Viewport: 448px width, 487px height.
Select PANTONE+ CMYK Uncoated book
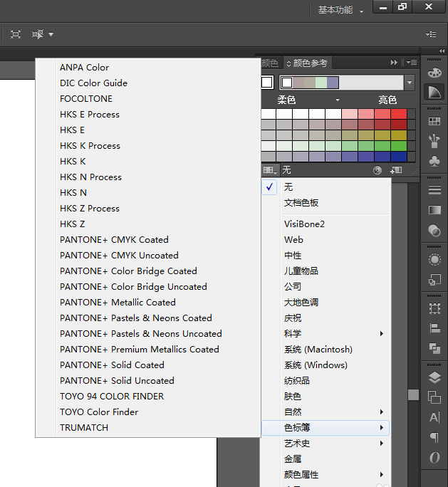pos(148,256)
